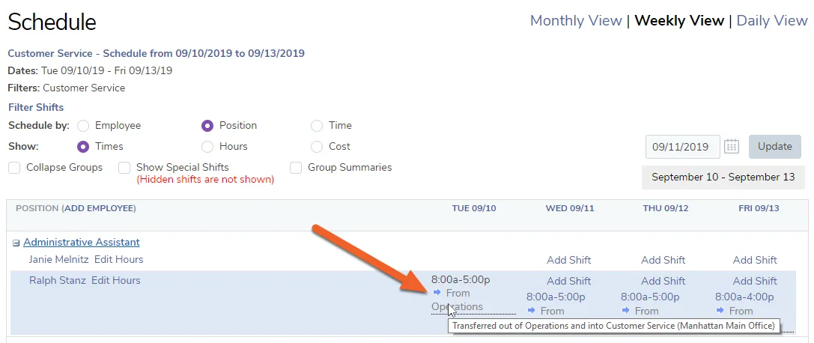Click blue transfer arrow on Wednesday shift
The width and height of the screenshot is (814, 343).
click(x=532, y=310)
